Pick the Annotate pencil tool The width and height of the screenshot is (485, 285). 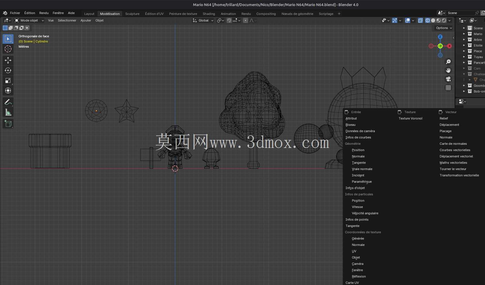8,102
